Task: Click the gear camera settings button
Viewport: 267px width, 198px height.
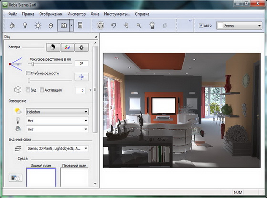Action: click(x=82, y=47)
